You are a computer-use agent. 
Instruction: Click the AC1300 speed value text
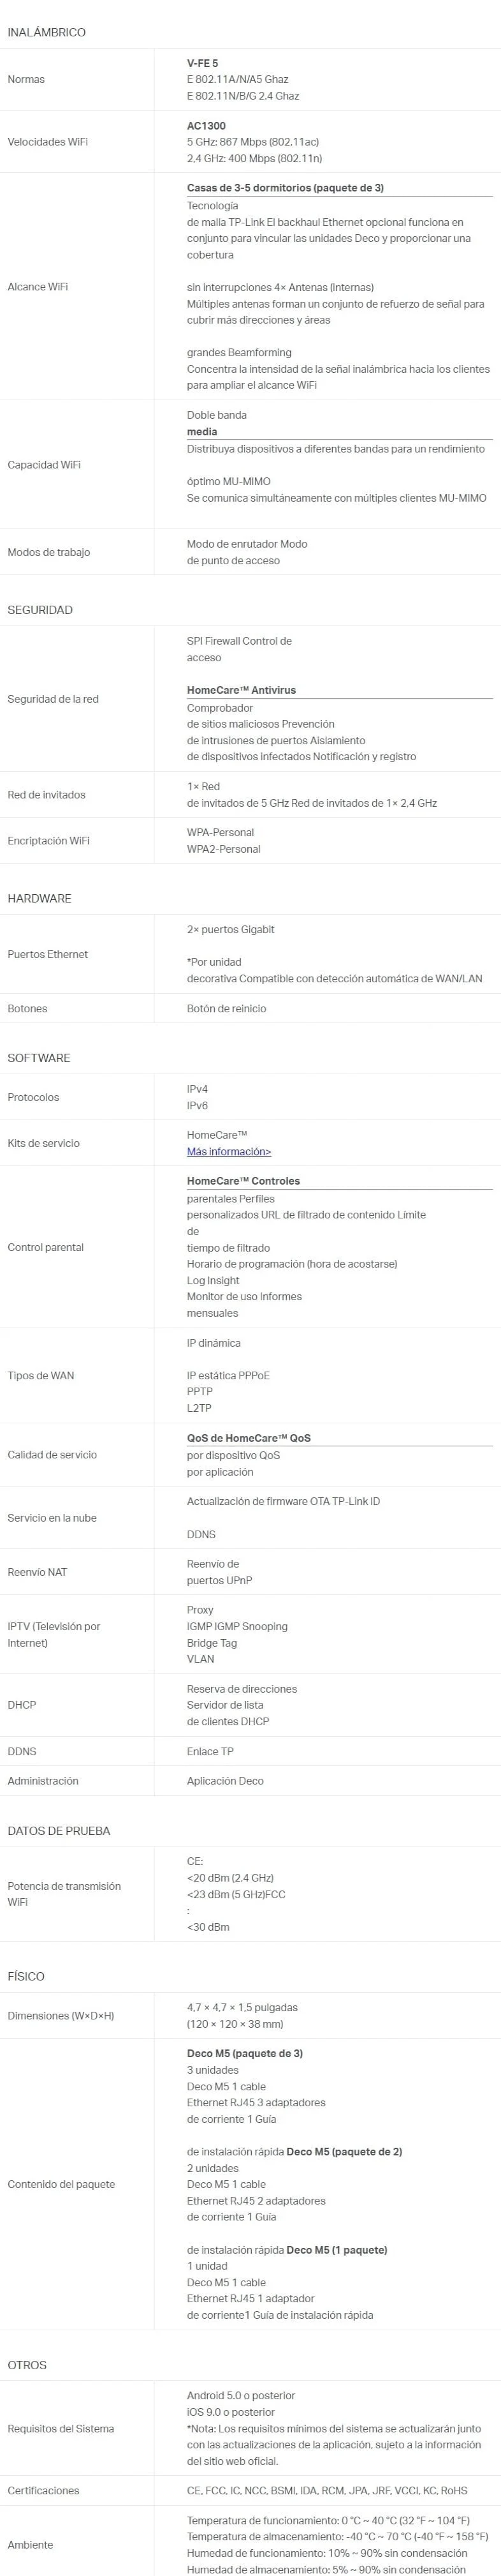(207, 126)
